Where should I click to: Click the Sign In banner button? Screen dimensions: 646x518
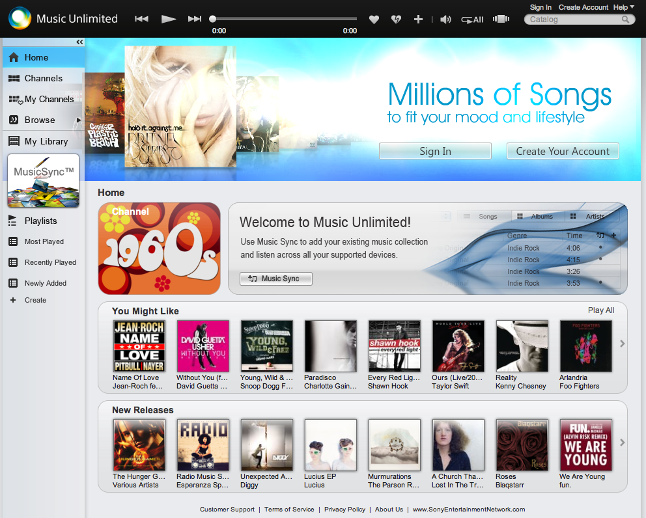coord(435,151)
